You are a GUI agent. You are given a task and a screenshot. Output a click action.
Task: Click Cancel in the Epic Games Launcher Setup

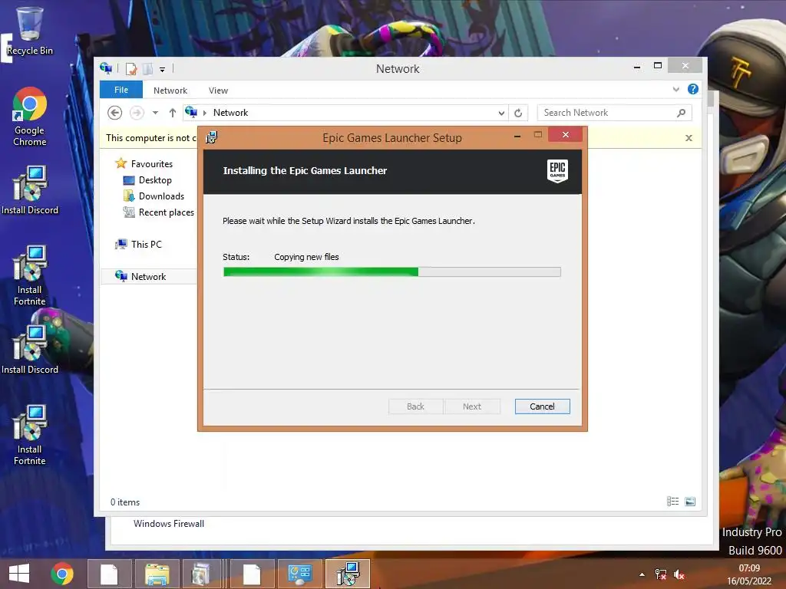[x=543, y=406]
